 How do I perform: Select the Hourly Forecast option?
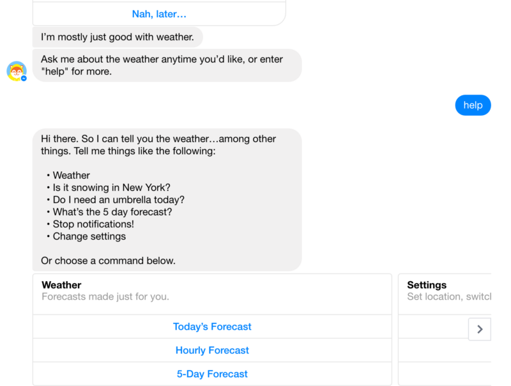click(212, 350)
